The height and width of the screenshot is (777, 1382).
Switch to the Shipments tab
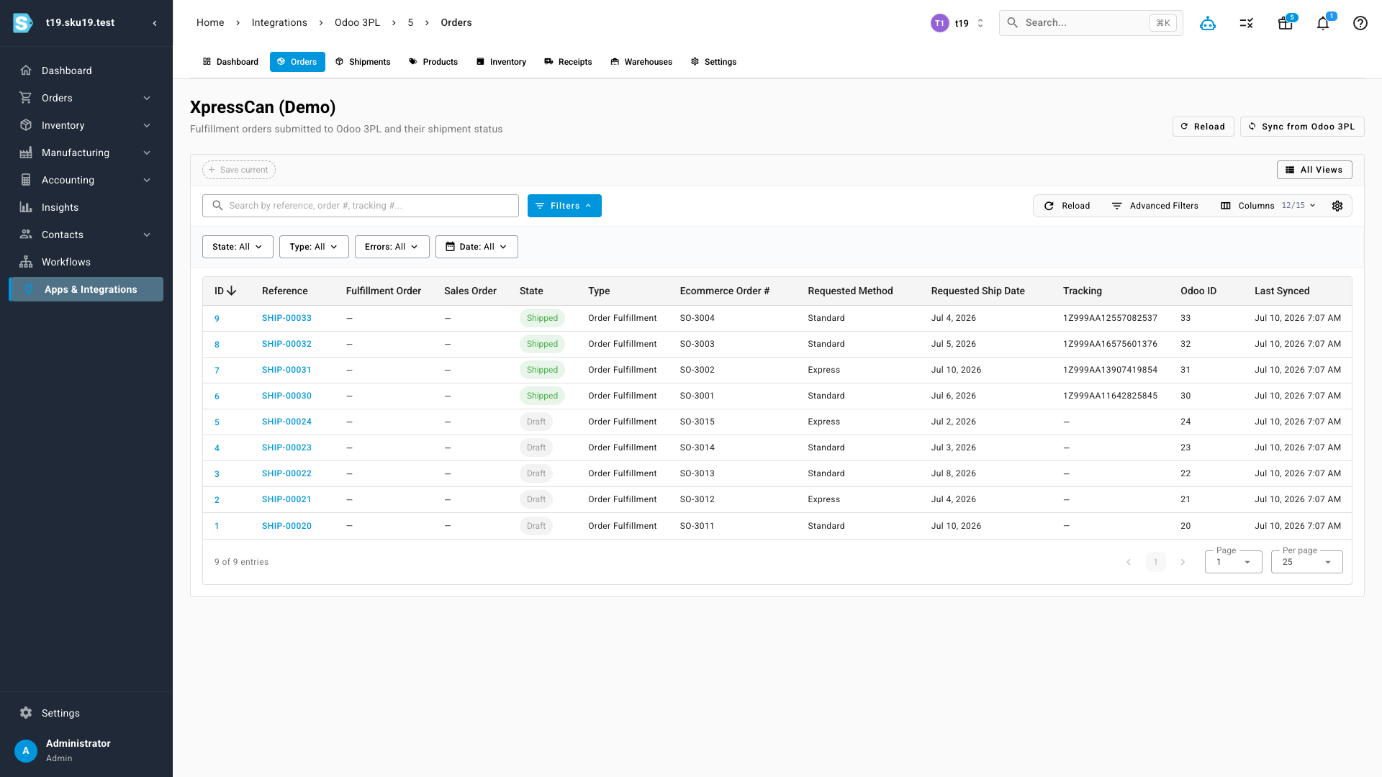[x=363, y=62]
